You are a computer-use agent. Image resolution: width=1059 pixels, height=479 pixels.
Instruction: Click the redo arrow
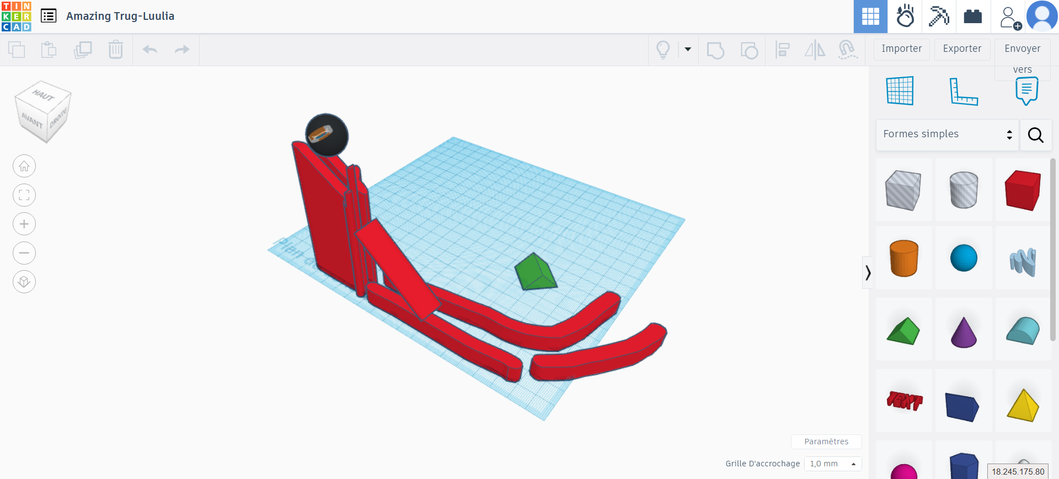coord(182,50)
